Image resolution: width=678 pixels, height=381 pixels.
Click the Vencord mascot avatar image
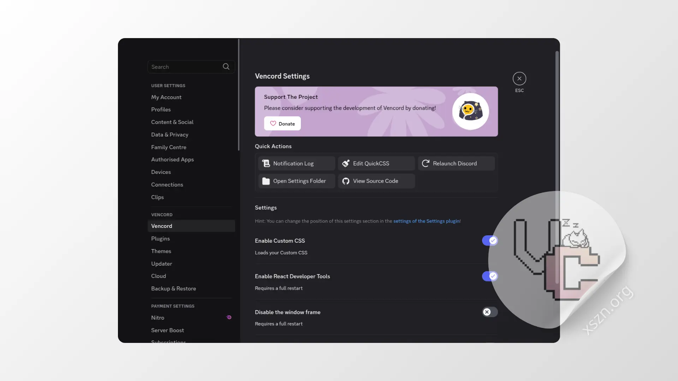click(470, 111)
